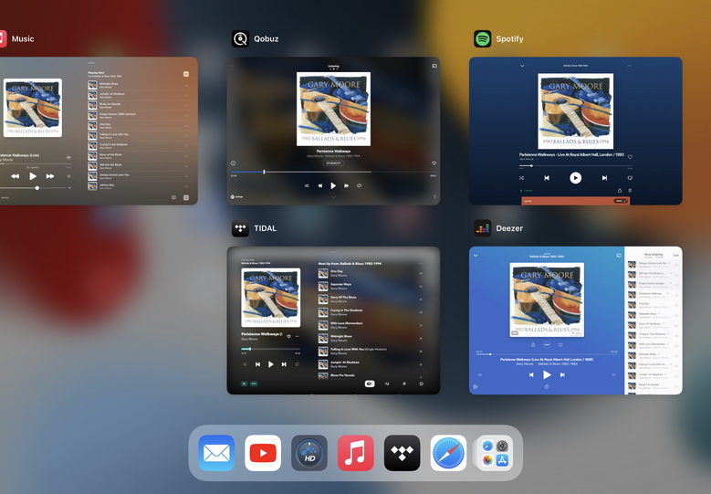
Task: Open more options next to Parisienne Walkways in Music
Action: pyautogui.click(x=68, y=157)
